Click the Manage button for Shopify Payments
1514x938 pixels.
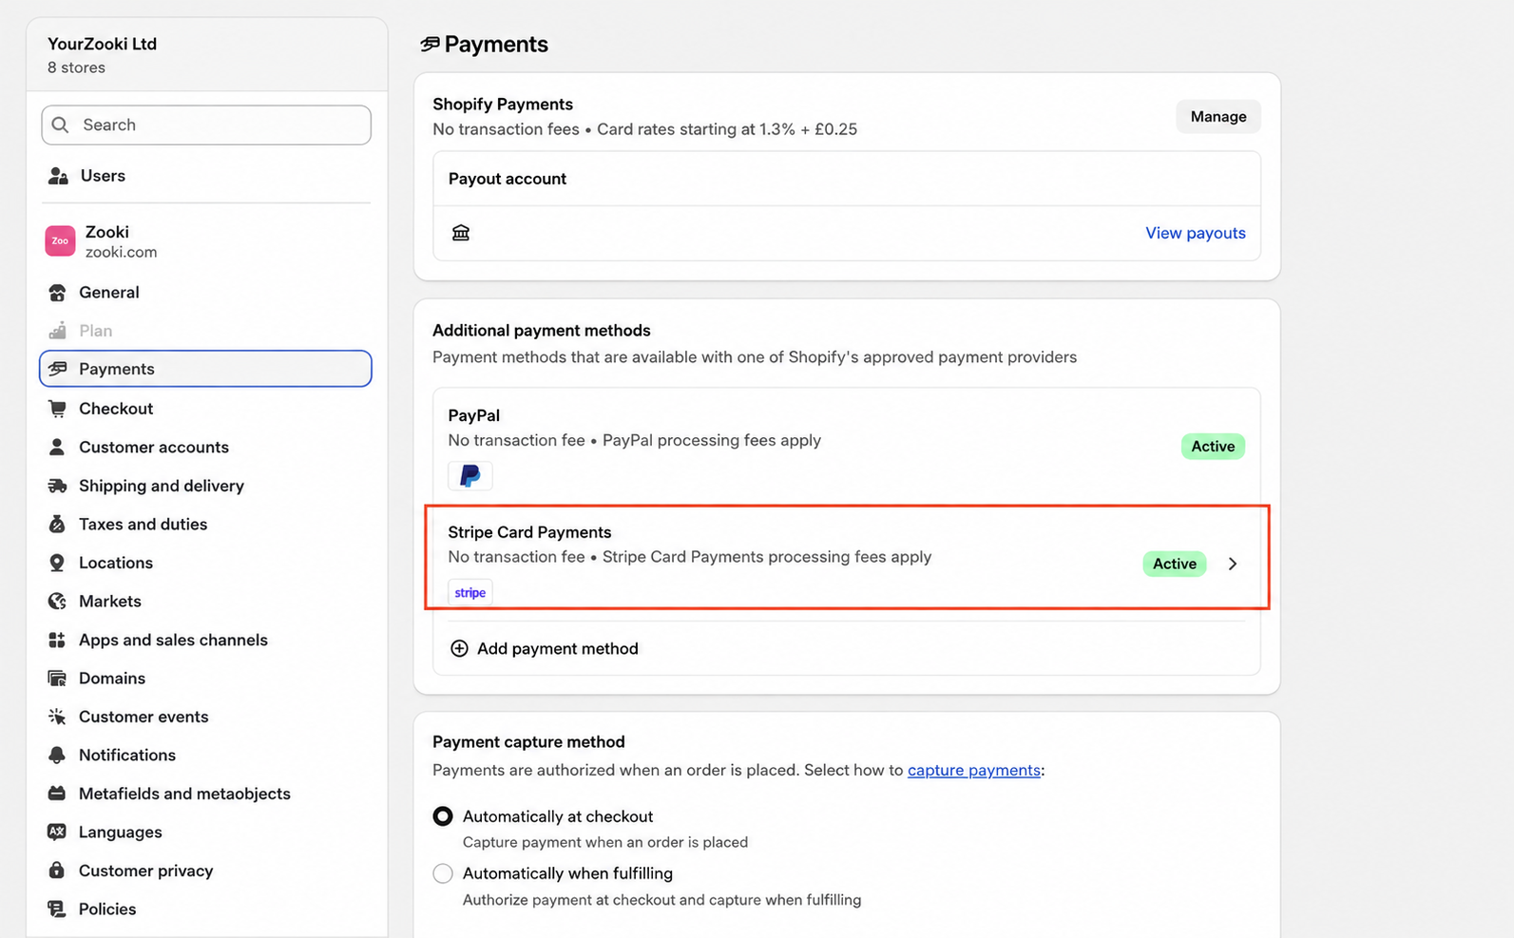tap(1218, 117)
